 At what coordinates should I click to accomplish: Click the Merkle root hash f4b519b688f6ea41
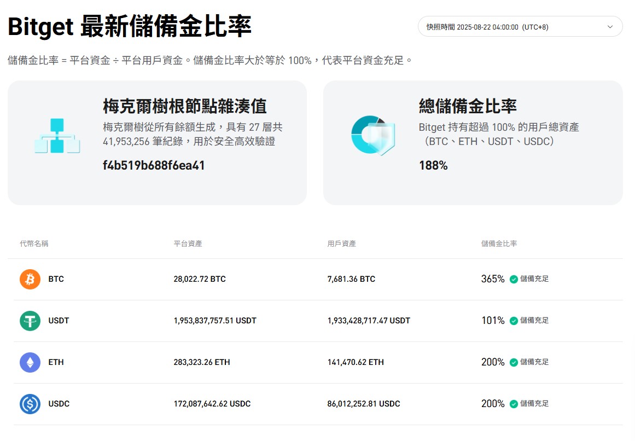tap(154, 165)
